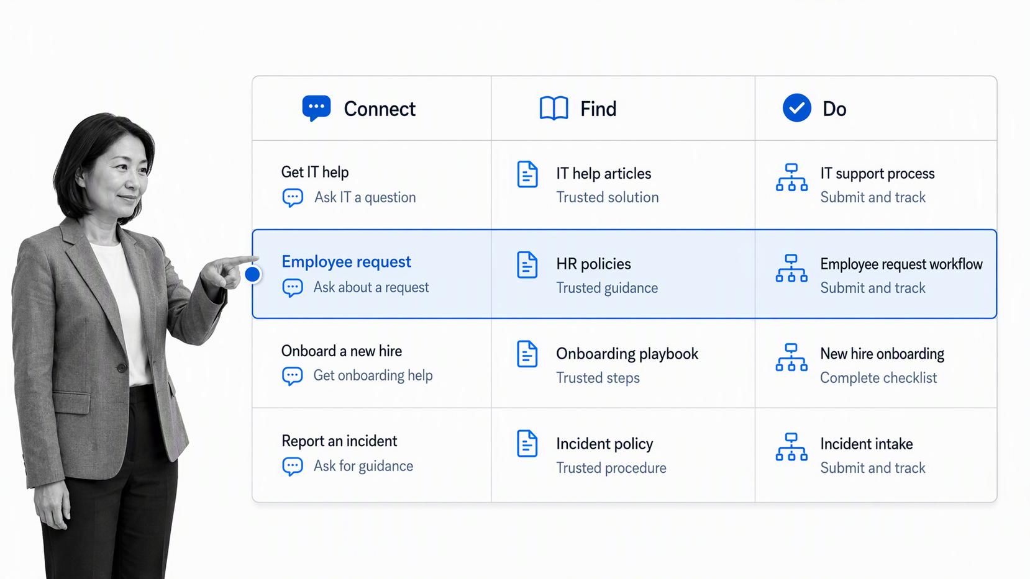Click chat icon beside Ask IT a question
Image resolution: width=1030 pixels, height=579 pixels.
point(293,198)
